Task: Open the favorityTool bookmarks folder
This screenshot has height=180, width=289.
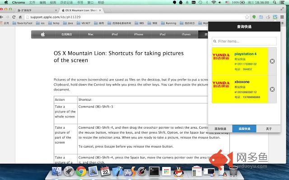Action: coord(22,23)
